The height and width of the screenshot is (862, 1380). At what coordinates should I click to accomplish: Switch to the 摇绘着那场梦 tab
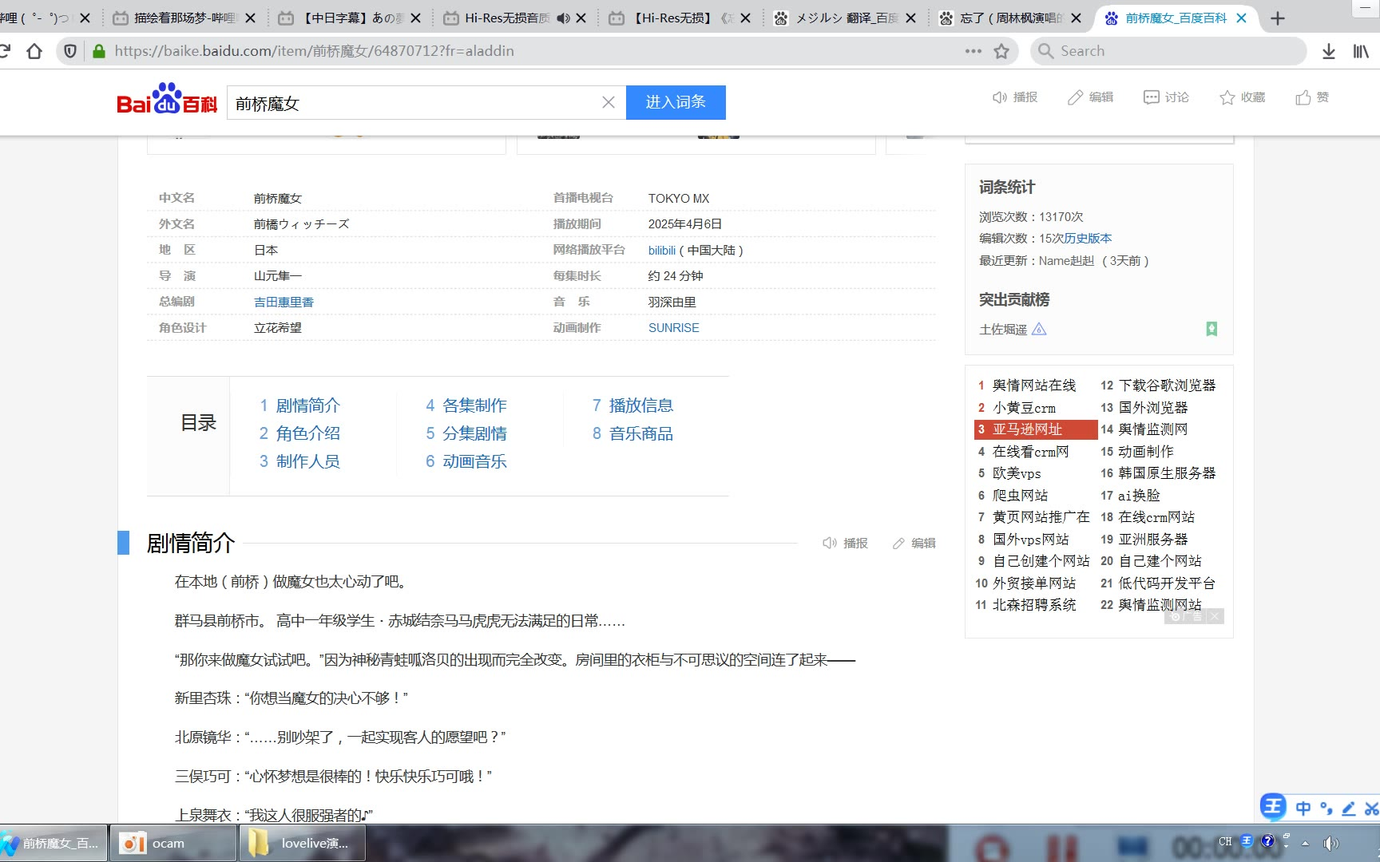coord(185,18)
